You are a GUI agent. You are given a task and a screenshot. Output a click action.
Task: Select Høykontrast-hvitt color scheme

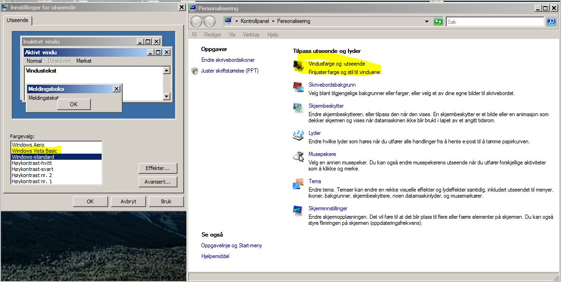click(x=56, y=163)
